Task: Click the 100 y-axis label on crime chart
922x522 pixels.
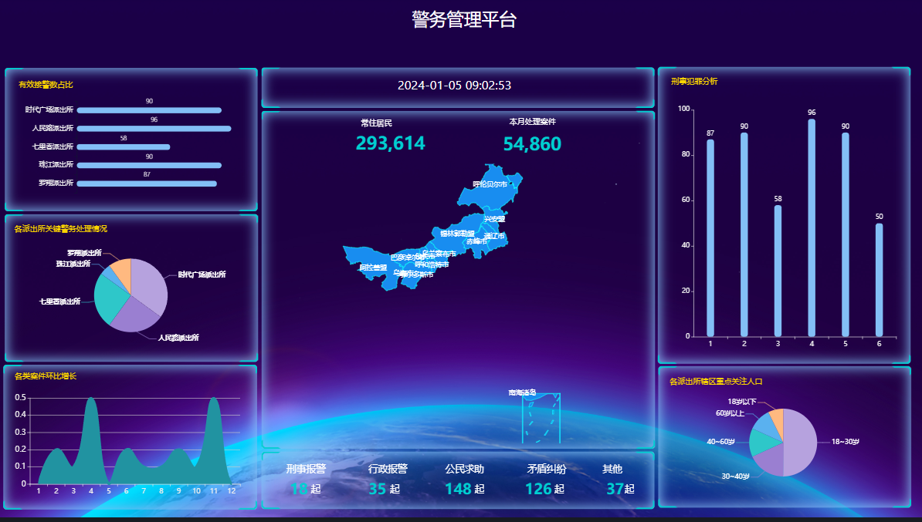Action: 684,109
